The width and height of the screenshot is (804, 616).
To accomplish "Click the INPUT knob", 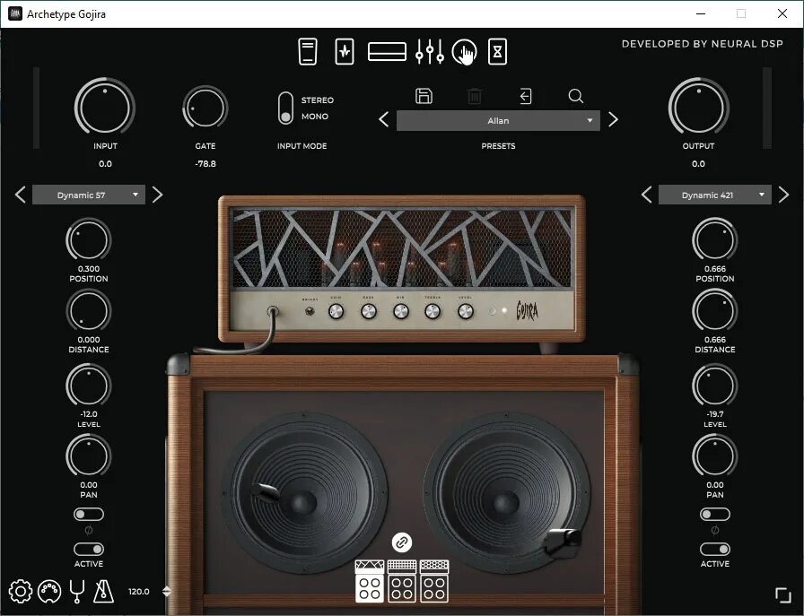I will pyautogui.click(x=105, y=107).
